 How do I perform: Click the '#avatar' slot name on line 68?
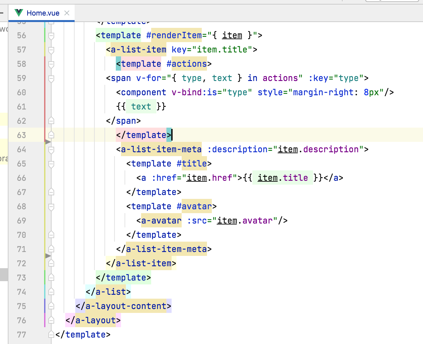[194, 206]
